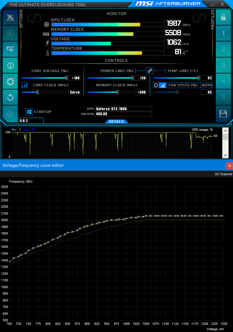Click the temperature thermometer icon
Screen dimensions: 233x332
pyautogui.click(x=47, y=53)
